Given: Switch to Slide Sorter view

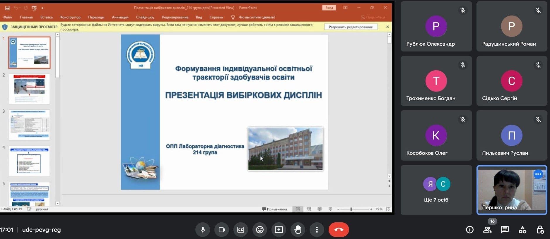Looking at the screenshot, I should click(x=309, y=209).
